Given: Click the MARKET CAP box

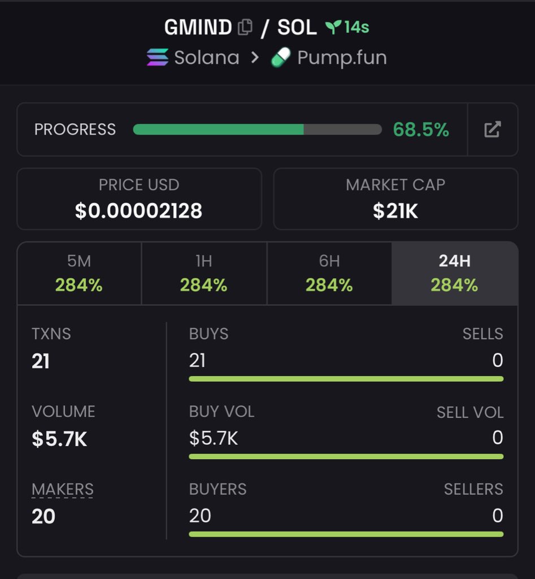Looking at the screenshot, I should pyautogui.click(x=395, y=198).
